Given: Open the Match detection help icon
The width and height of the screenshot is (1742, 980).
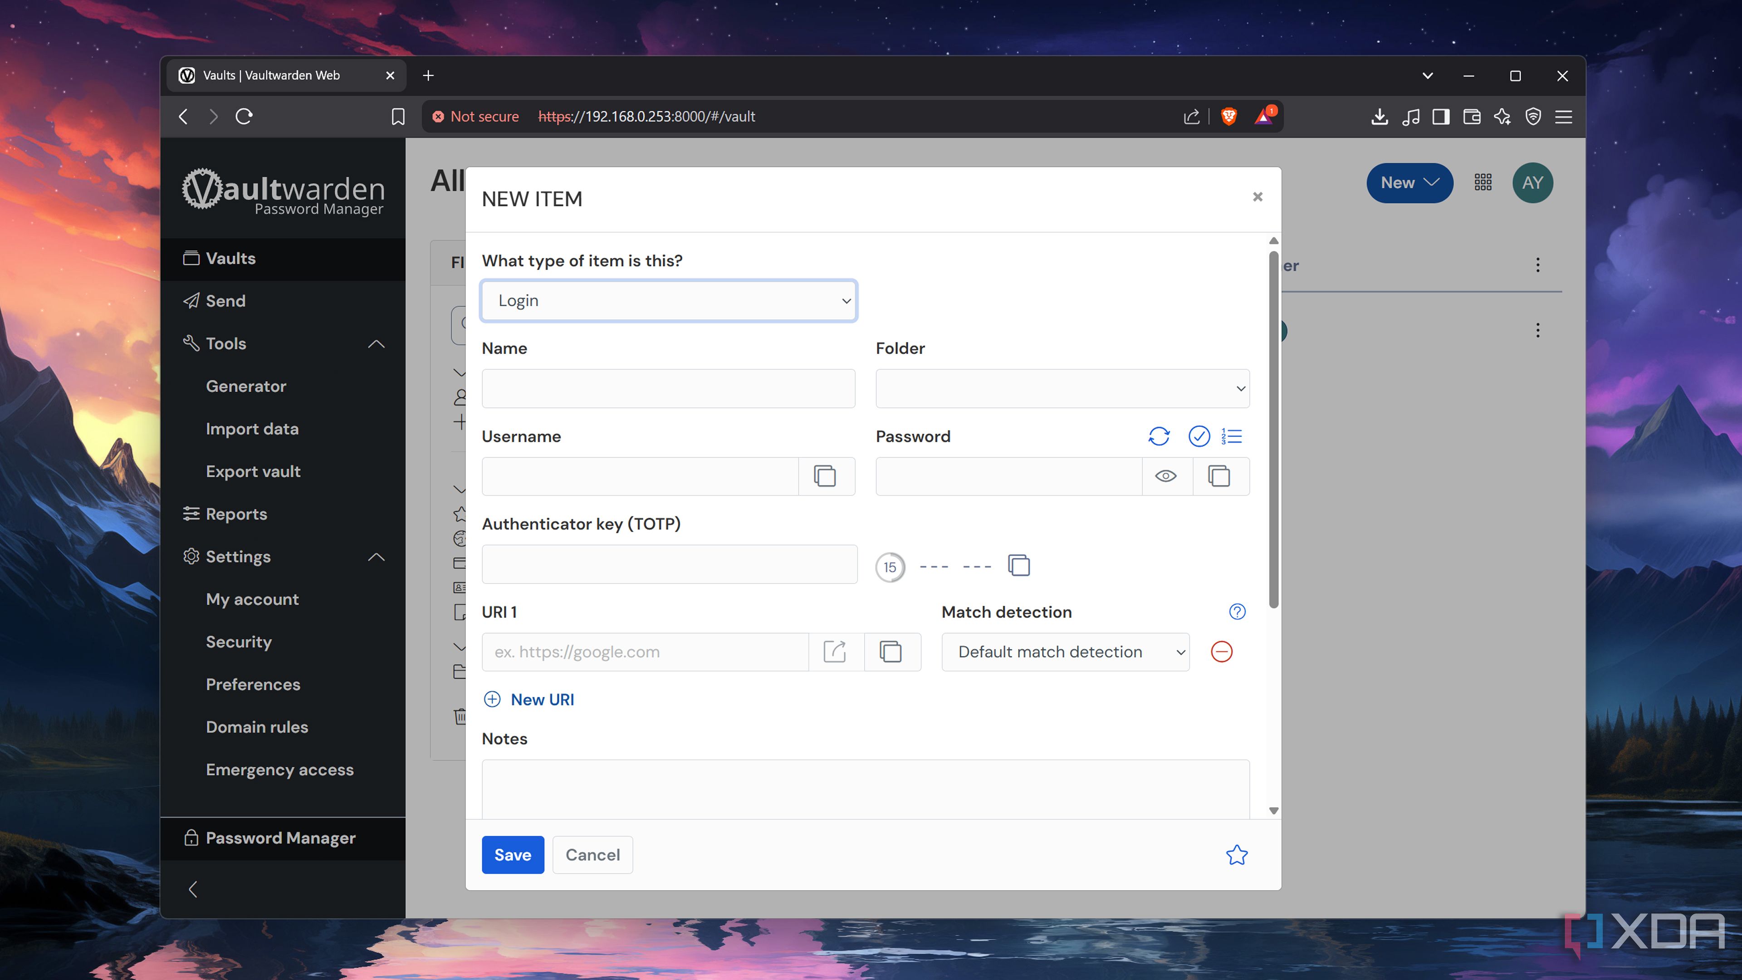Looking at the screenshot, I should 1237,612.
